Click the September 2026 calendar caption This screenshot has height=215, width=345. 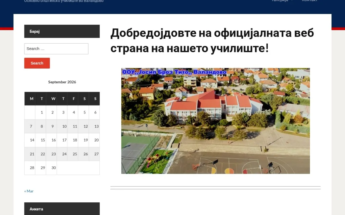pos(62,82)
